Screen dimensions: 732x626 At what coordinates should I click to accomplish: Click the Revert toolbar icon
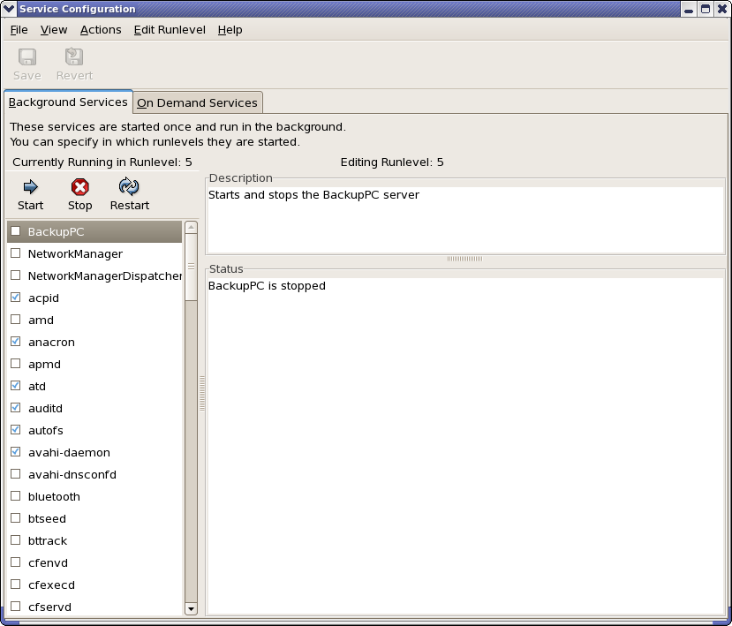tap(74, 57)
